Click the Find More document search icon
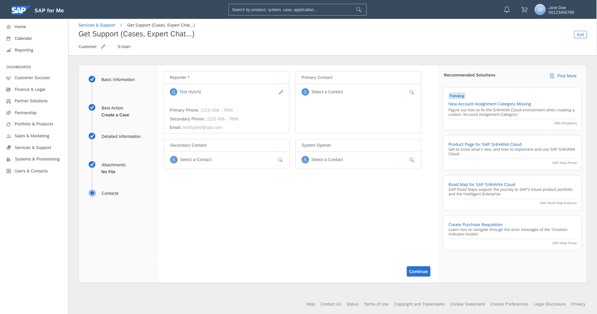The image size is (597, 314). pos(552,76)
